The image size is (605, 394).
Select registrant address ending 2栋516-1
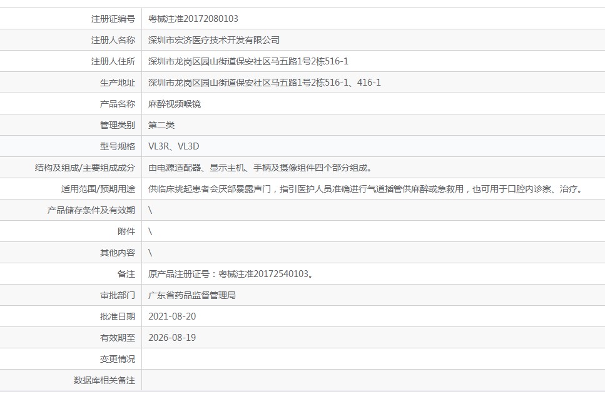pyautogui.click(x=248, y=61)
